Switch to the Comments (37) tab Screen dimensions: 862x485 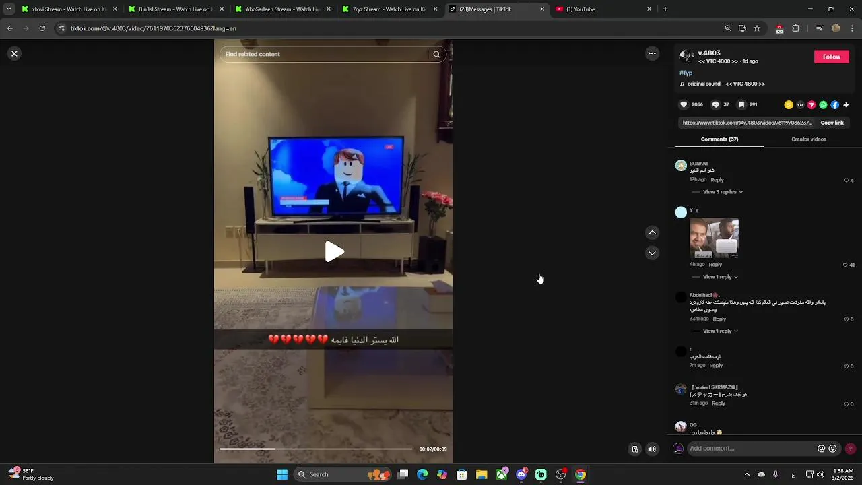(719, 139)
